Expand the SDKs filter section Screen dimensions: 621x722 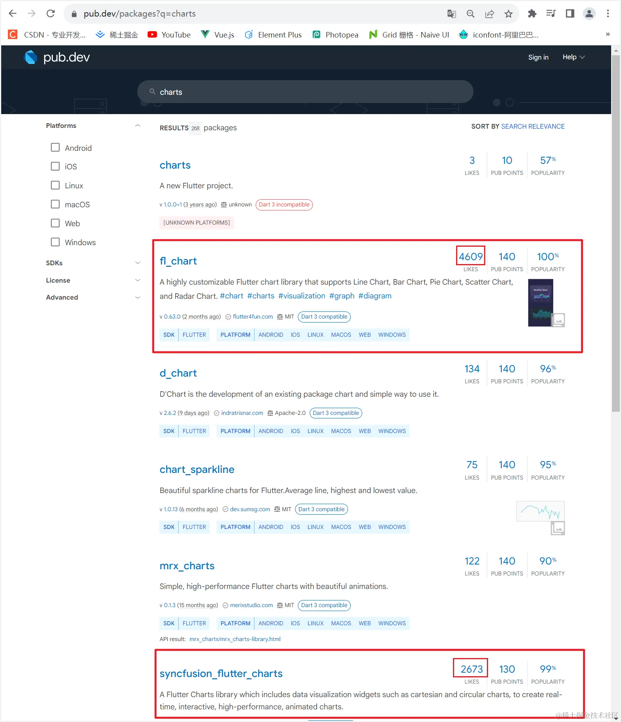coord(138,263)
